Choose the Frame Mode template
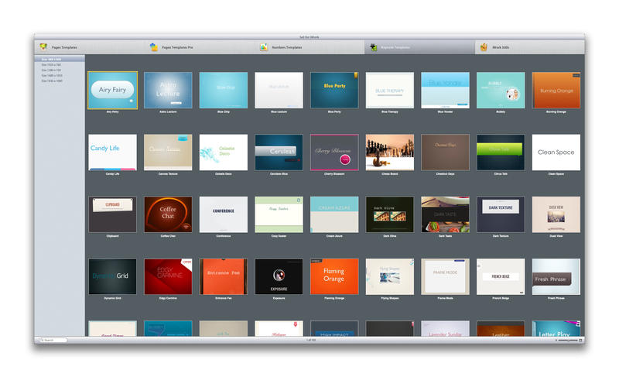Image resolution: width=619 pixels, height=387 pixels. [446, 277]
